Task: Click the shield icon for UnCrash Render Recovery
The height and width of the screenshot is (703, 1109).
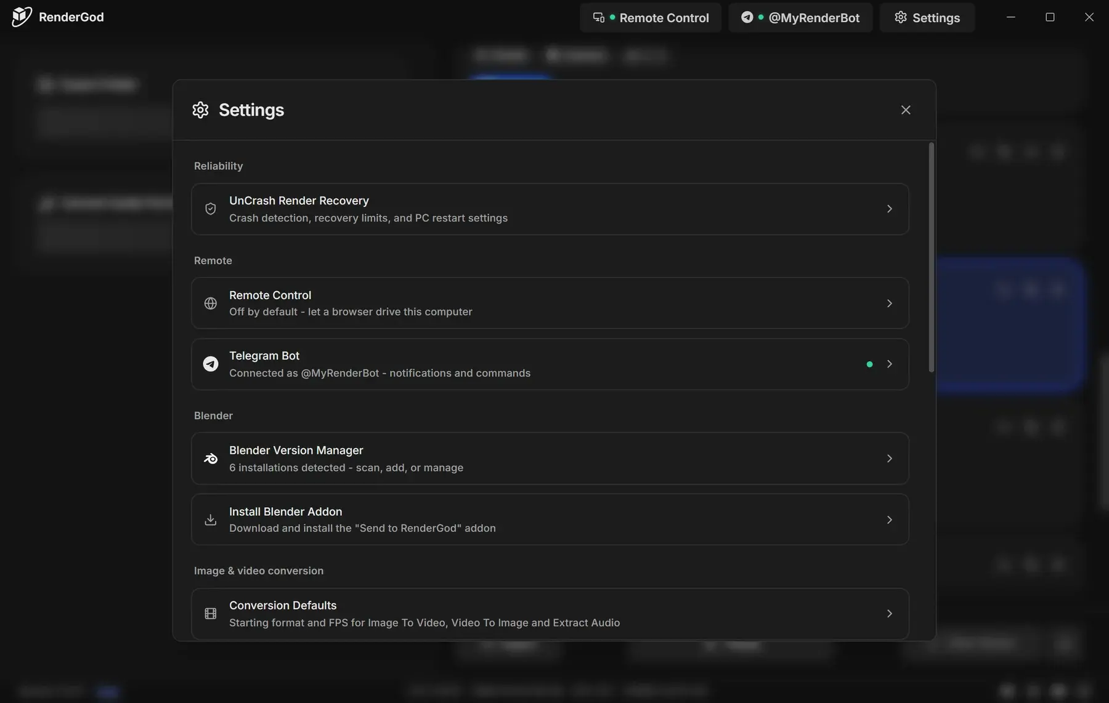Action: [x=211, y=209]
